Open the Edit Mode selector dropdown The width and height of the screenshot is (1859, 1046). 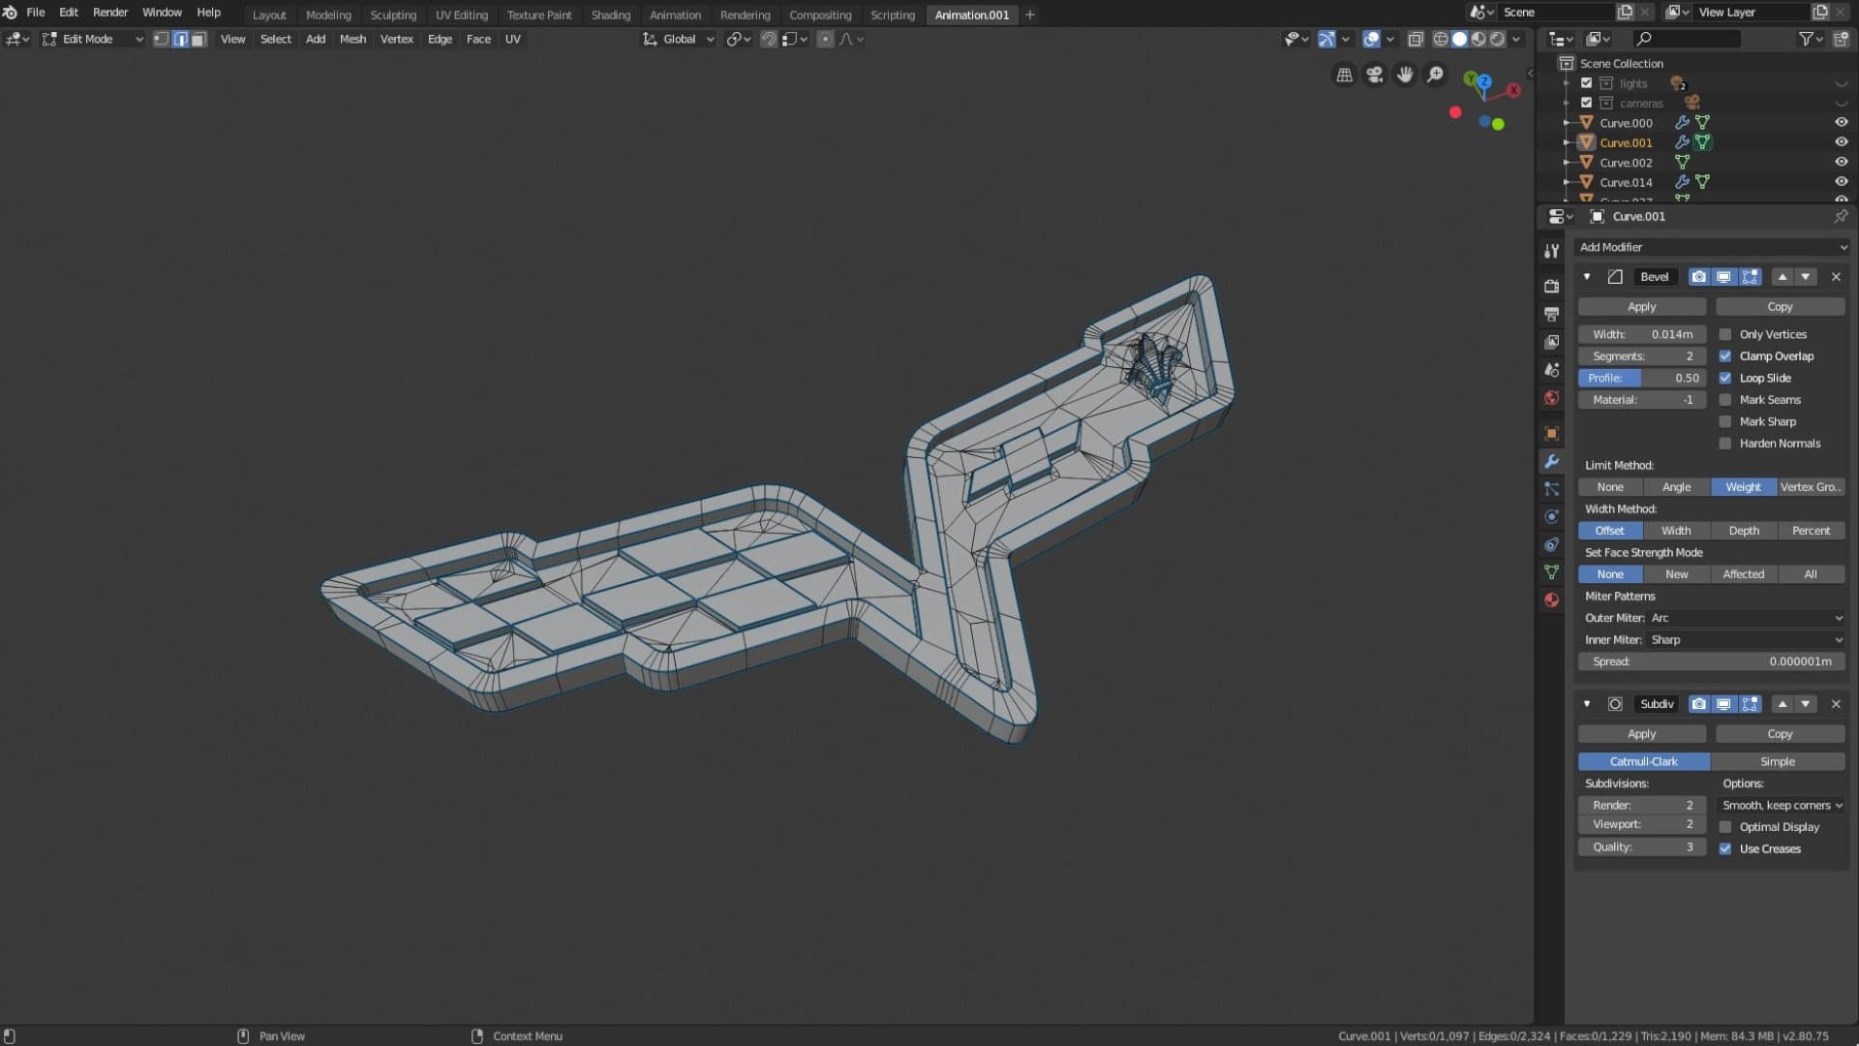click(x=93, y=39)
